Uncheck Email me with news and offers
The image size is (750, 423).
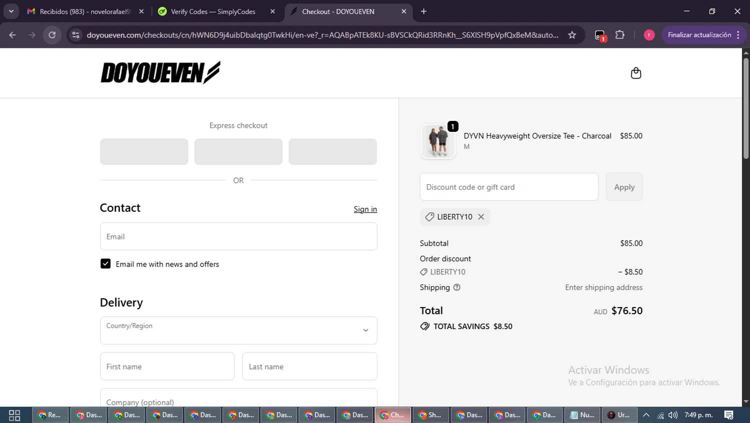[x=105, y=264]
